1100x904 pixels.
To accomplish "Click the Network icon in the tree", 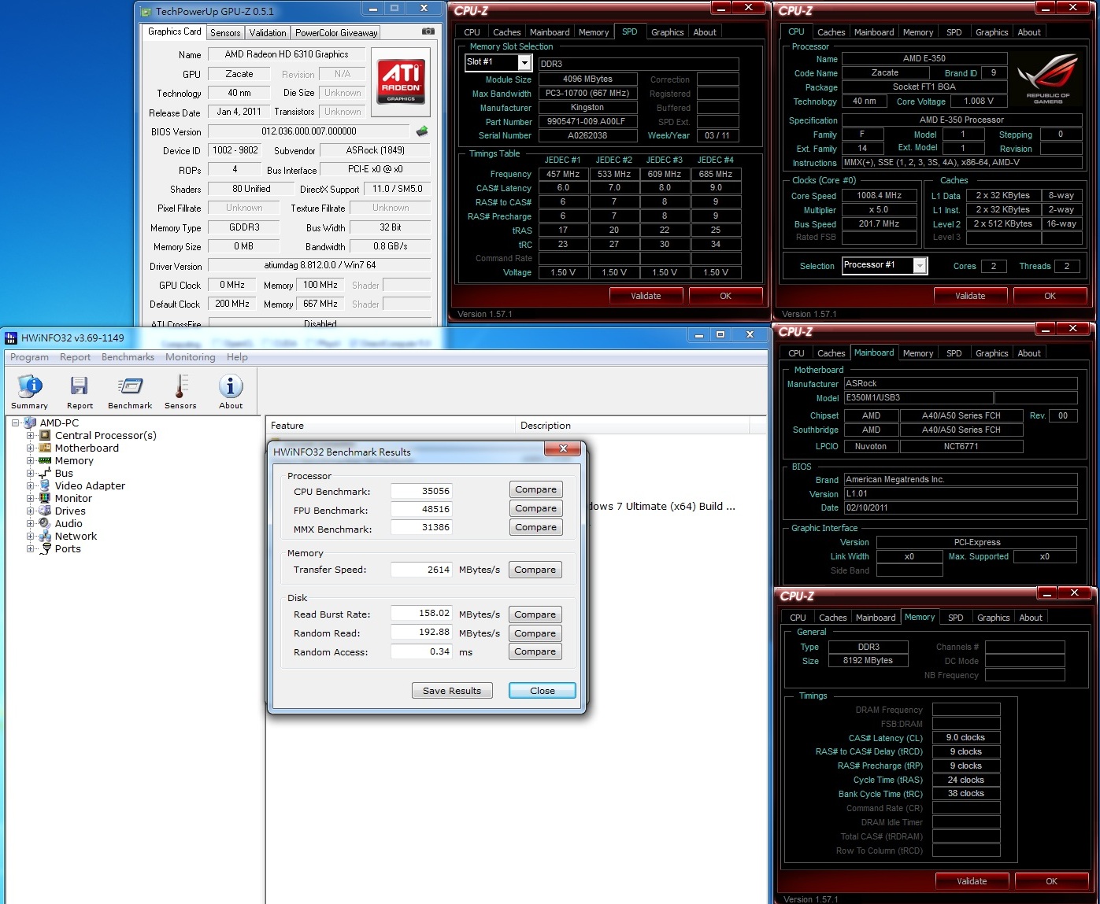I will click(45, 536).
